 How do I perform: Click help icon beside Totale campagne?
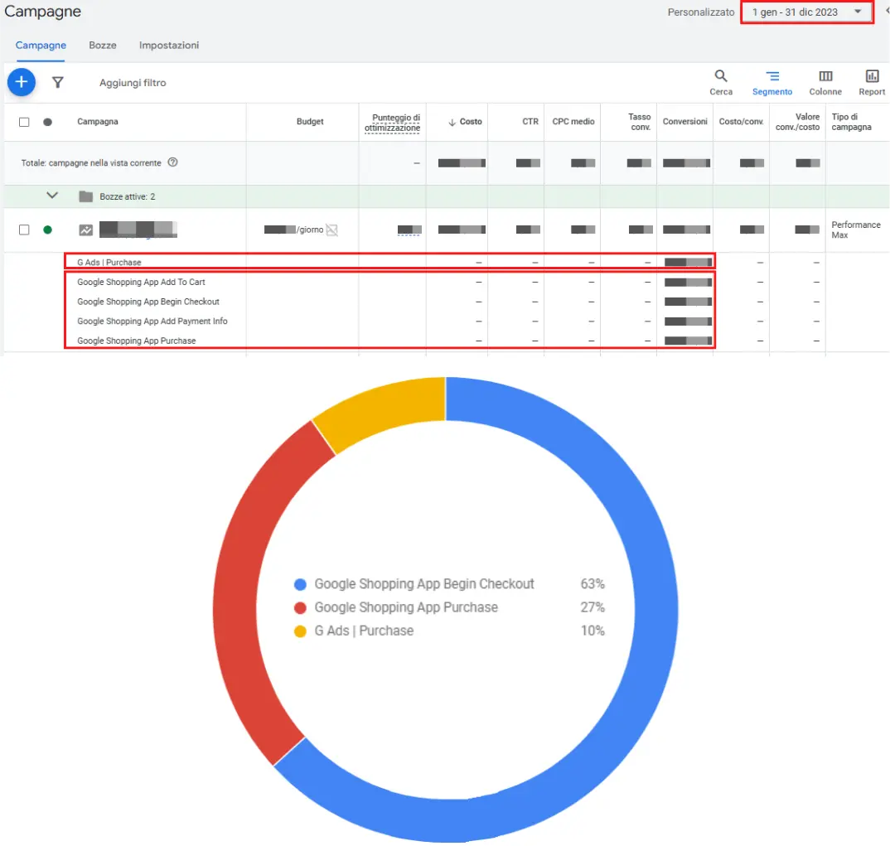coord(172,163)
